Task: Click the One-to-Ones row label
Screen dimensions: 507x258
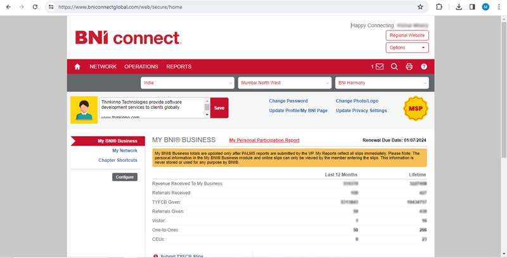Action: pyautogui.click(x=165, y=230)
